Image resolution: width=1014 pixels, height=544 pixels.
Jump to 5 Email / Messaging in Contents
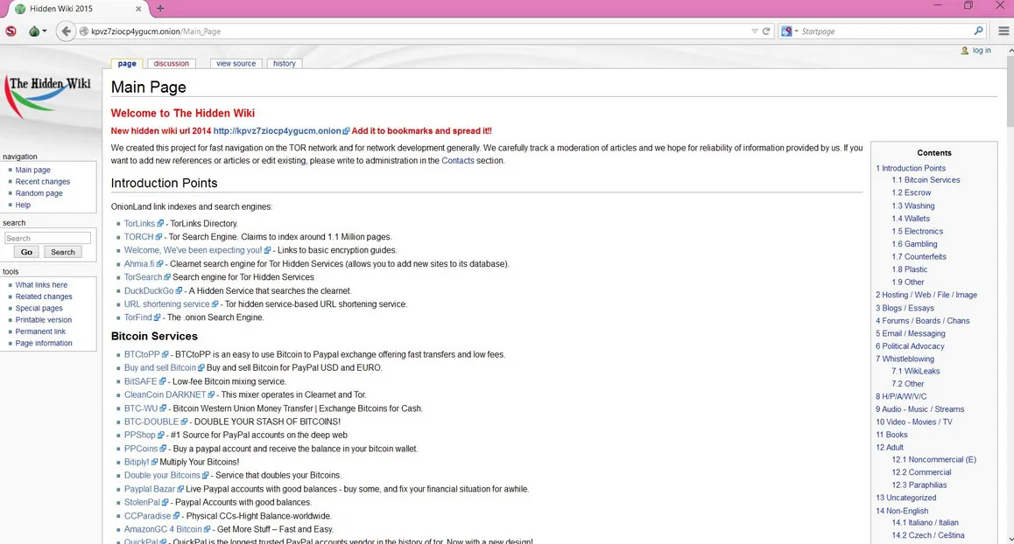(x=910, y=333)
